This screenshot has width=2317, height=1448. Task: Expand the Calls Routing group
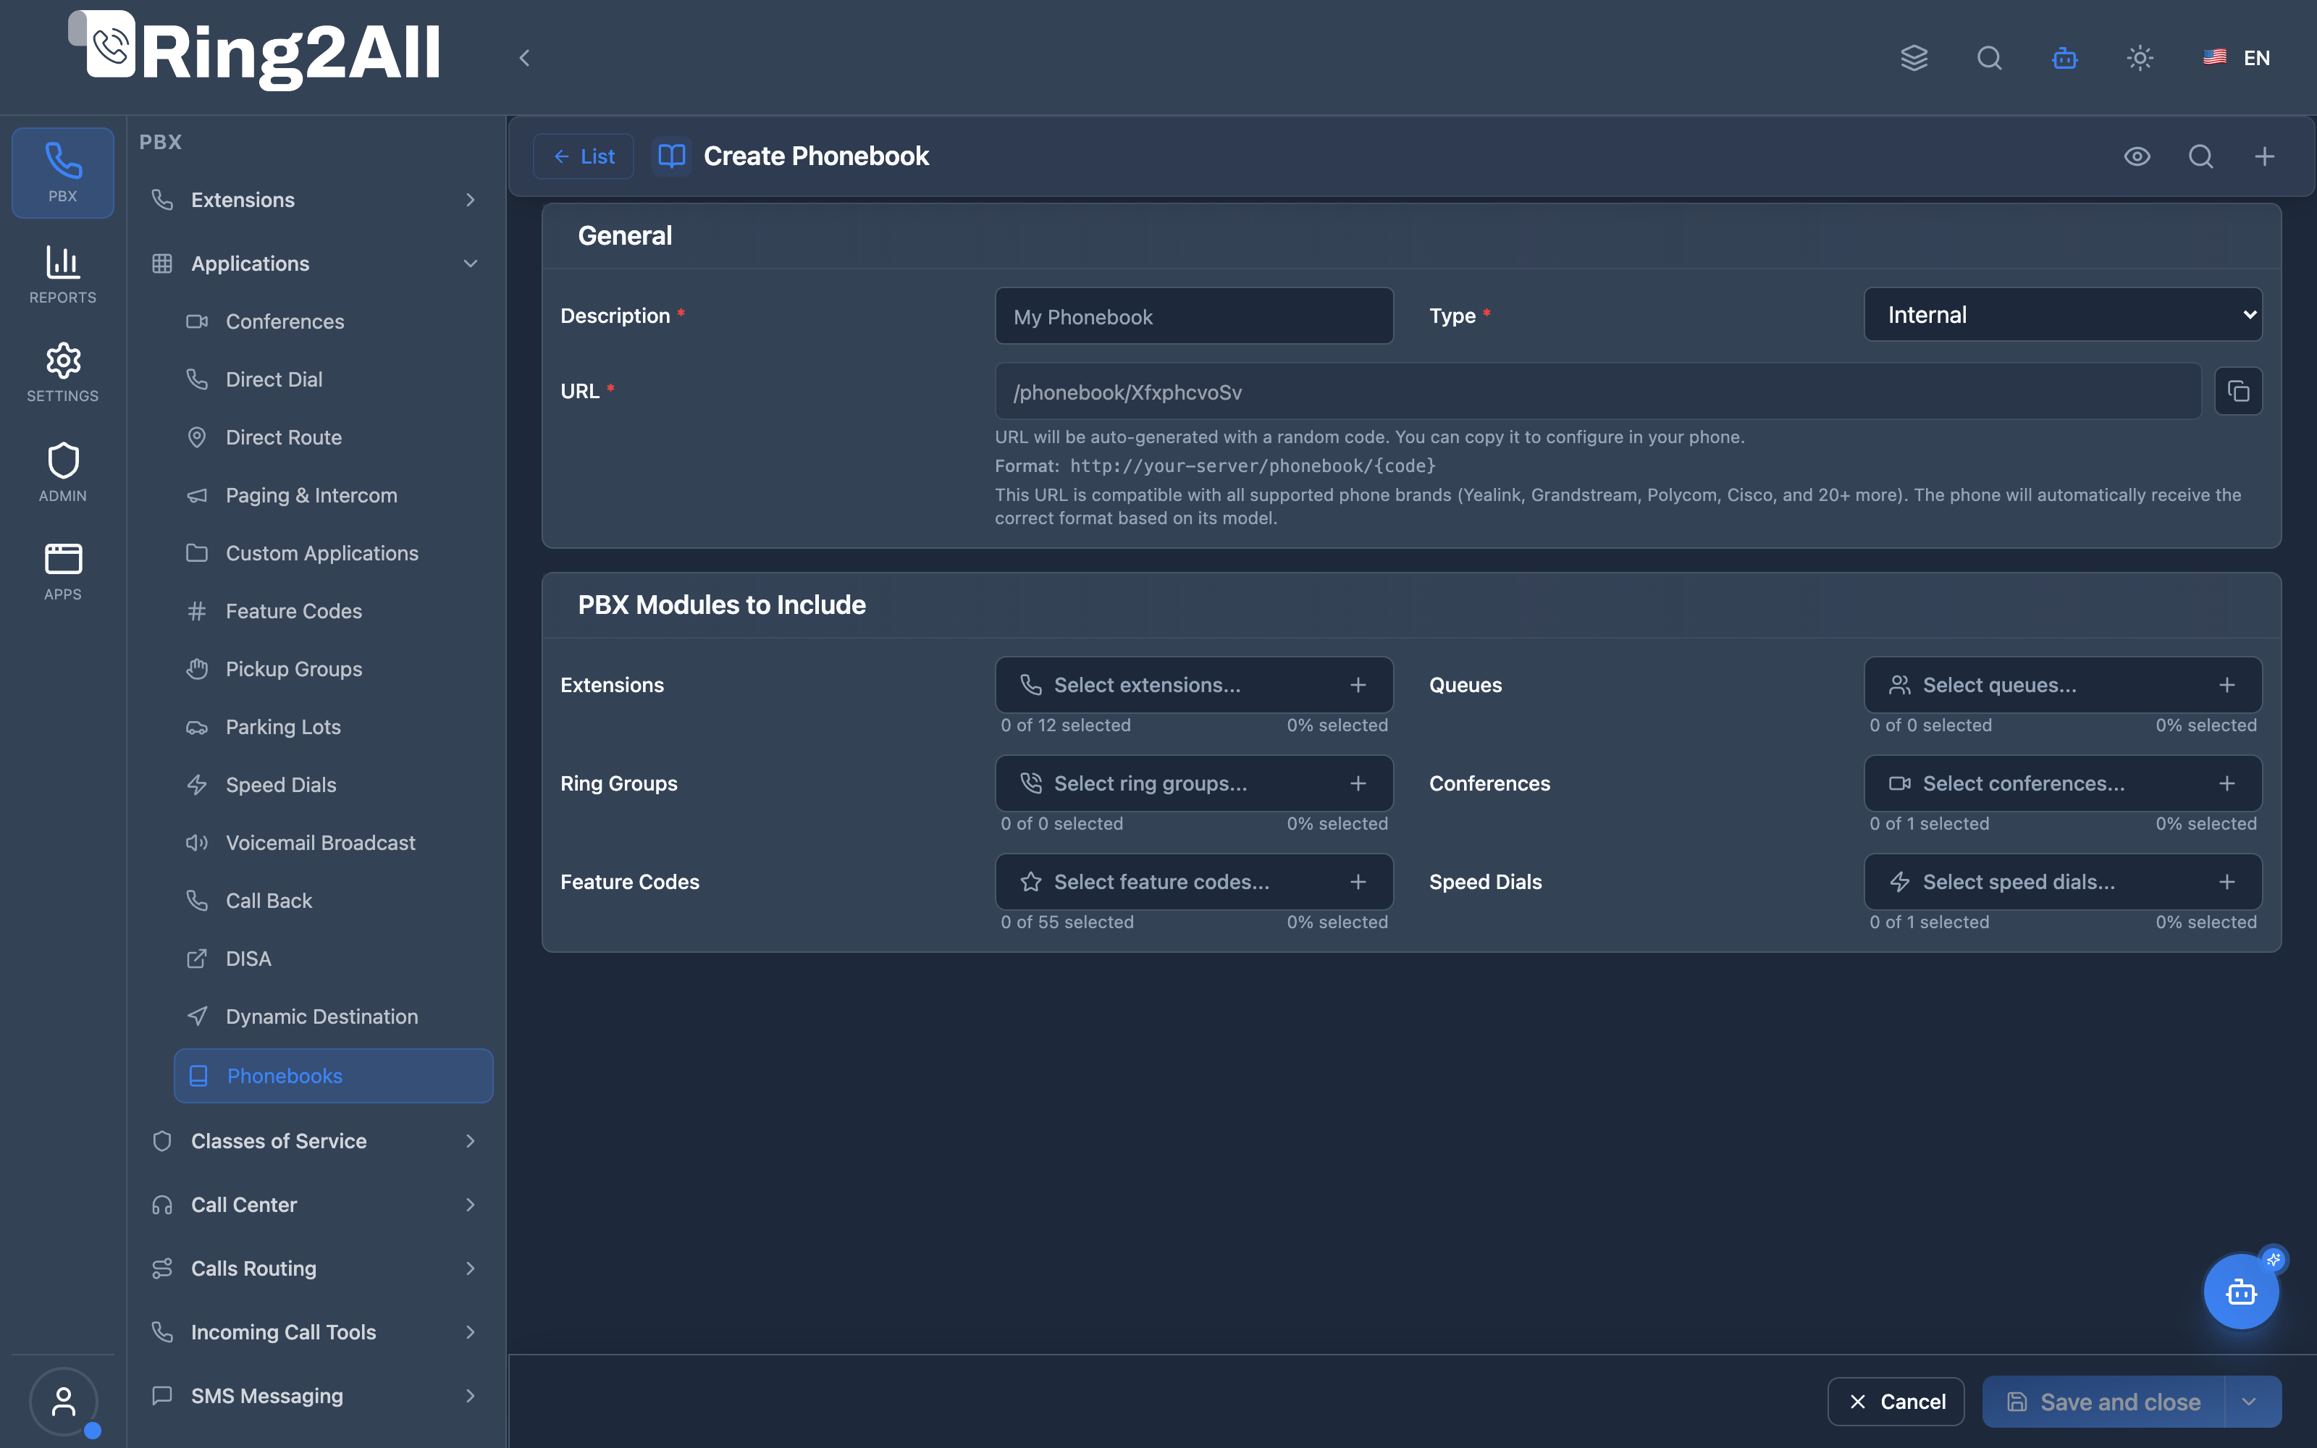click(316, 1268)
